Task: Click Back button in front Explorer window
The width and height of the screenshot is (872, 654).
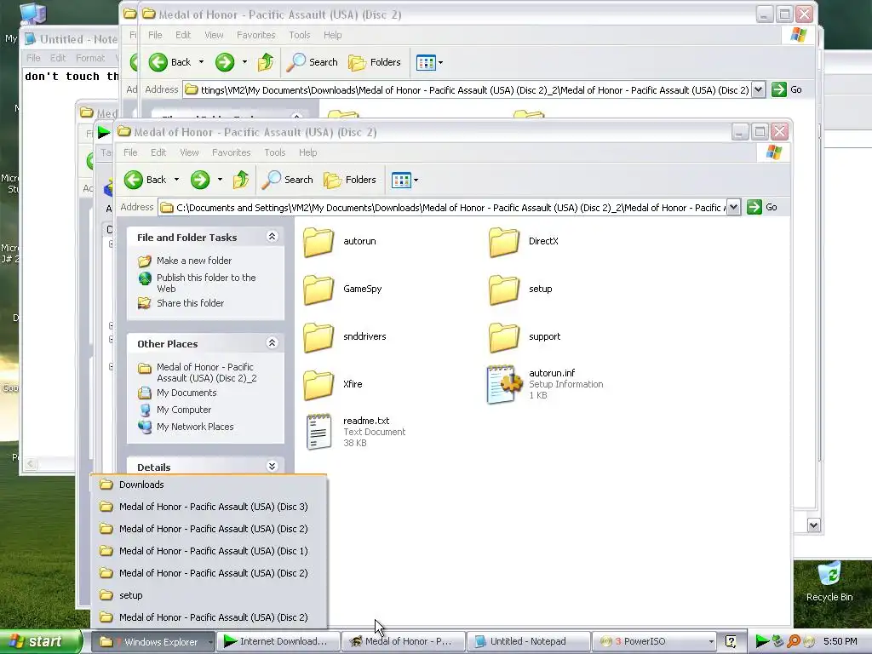Action: [146, 180]
